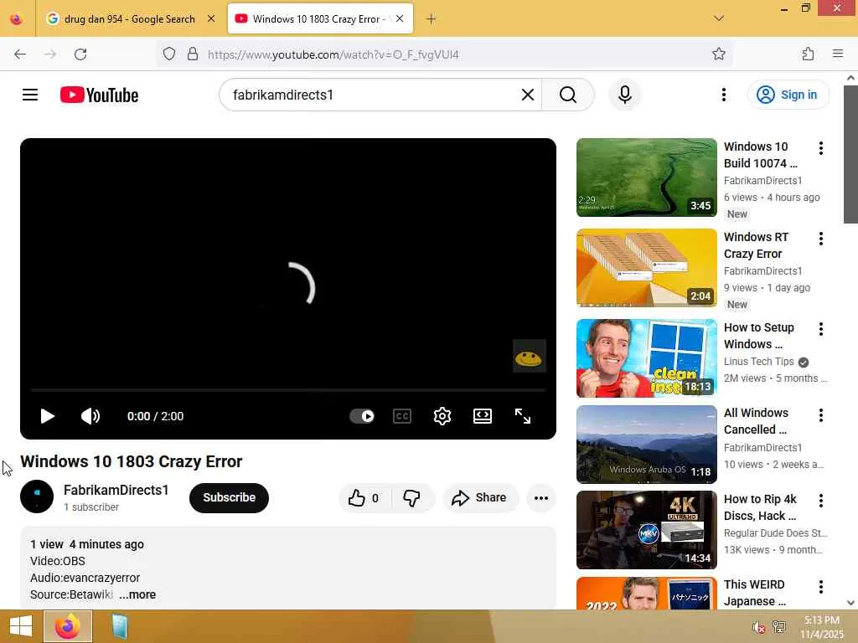The width and height of the screenshot is (858, 643).
Task: Click the search magnifier button
Action: (568, 95)
